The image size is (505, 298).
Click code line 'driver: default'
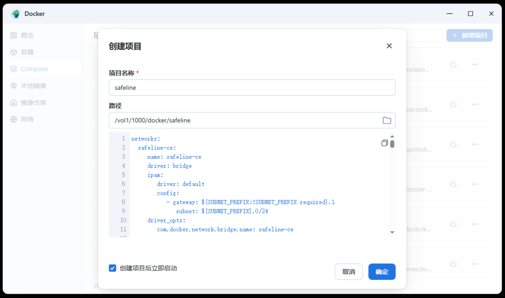click(180, 184)
